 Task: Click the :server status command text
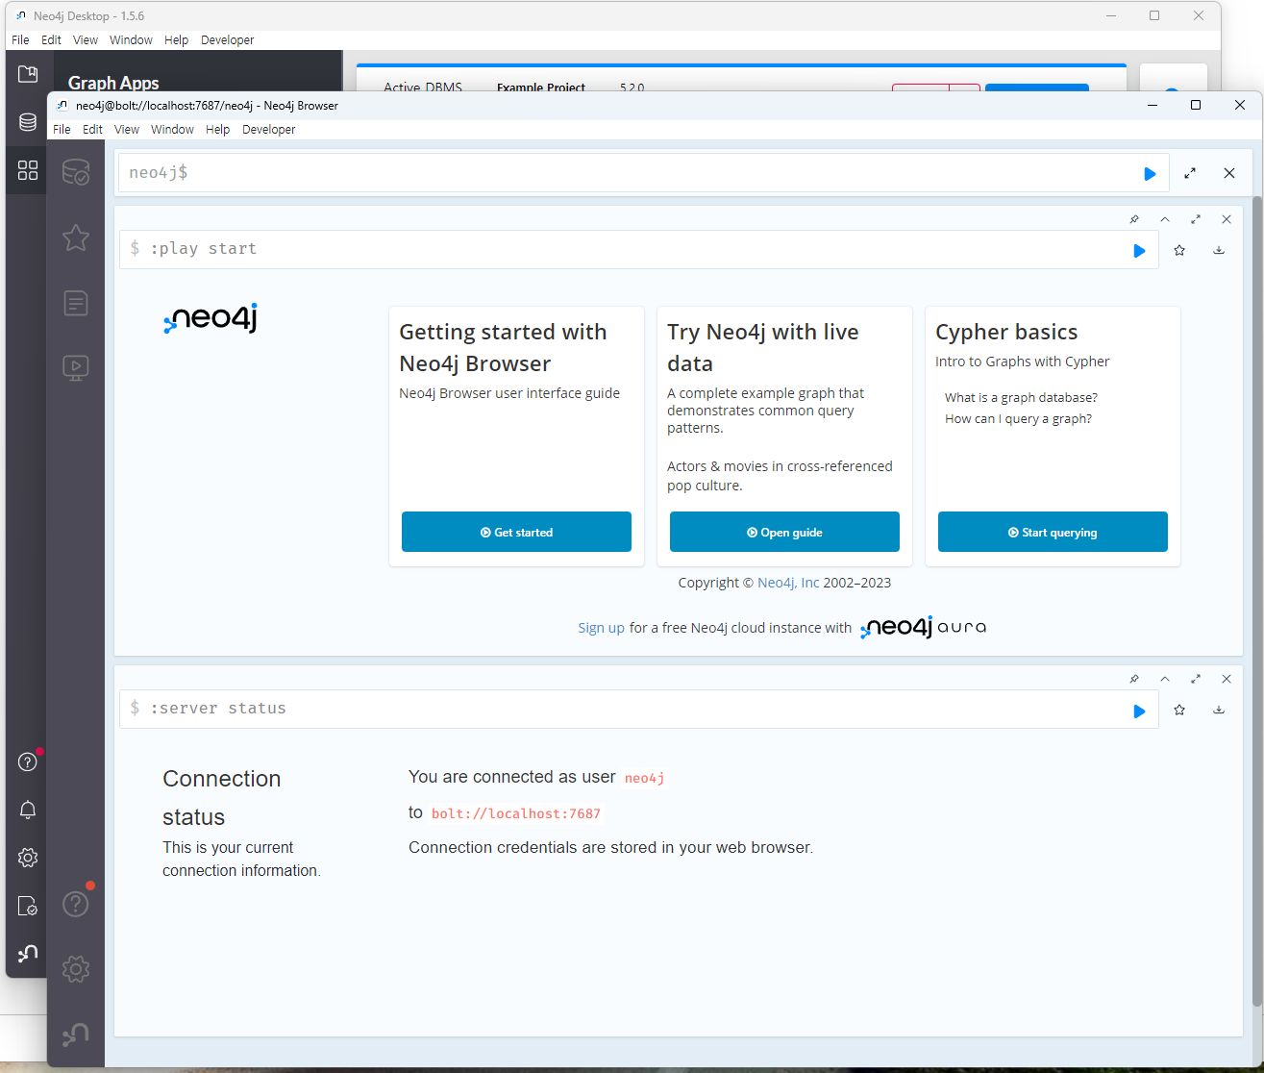click(218, 708)
